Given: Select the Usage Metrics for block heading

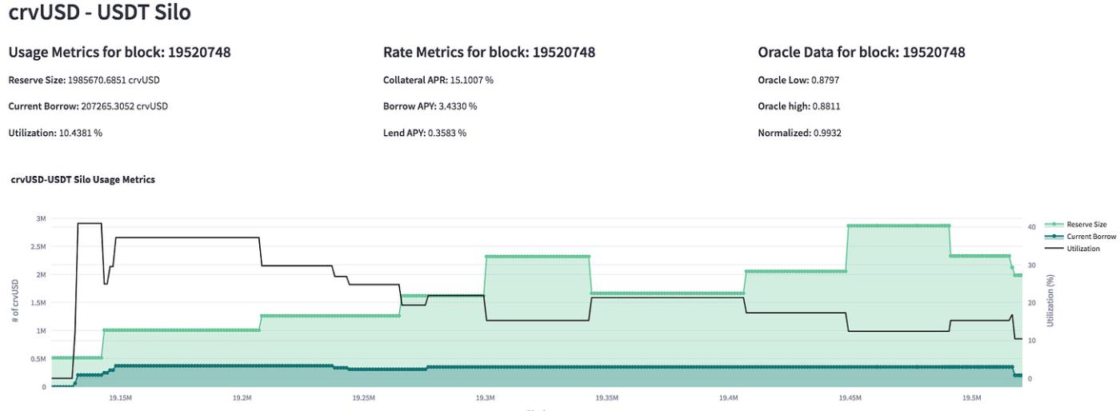Looking at the screenshot, I should click(x=119, y=53).
